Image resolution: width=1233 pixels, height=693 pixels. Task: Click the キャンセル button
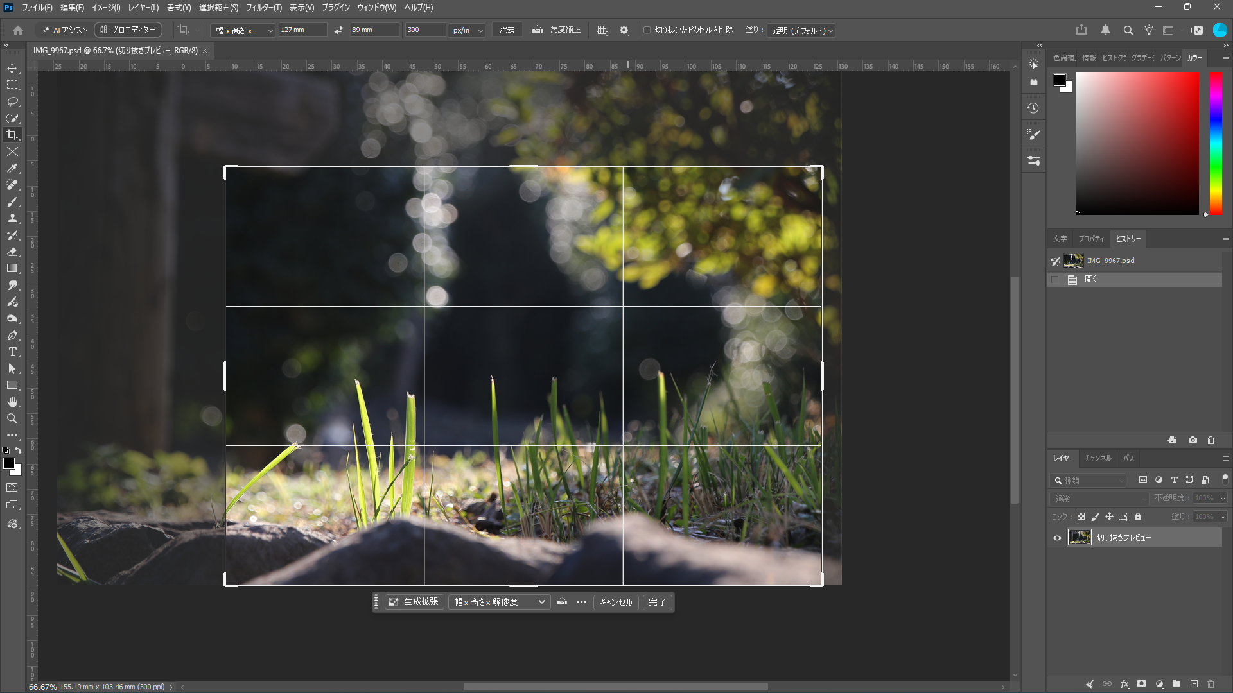pyautogui.click(x=615, y=602)
